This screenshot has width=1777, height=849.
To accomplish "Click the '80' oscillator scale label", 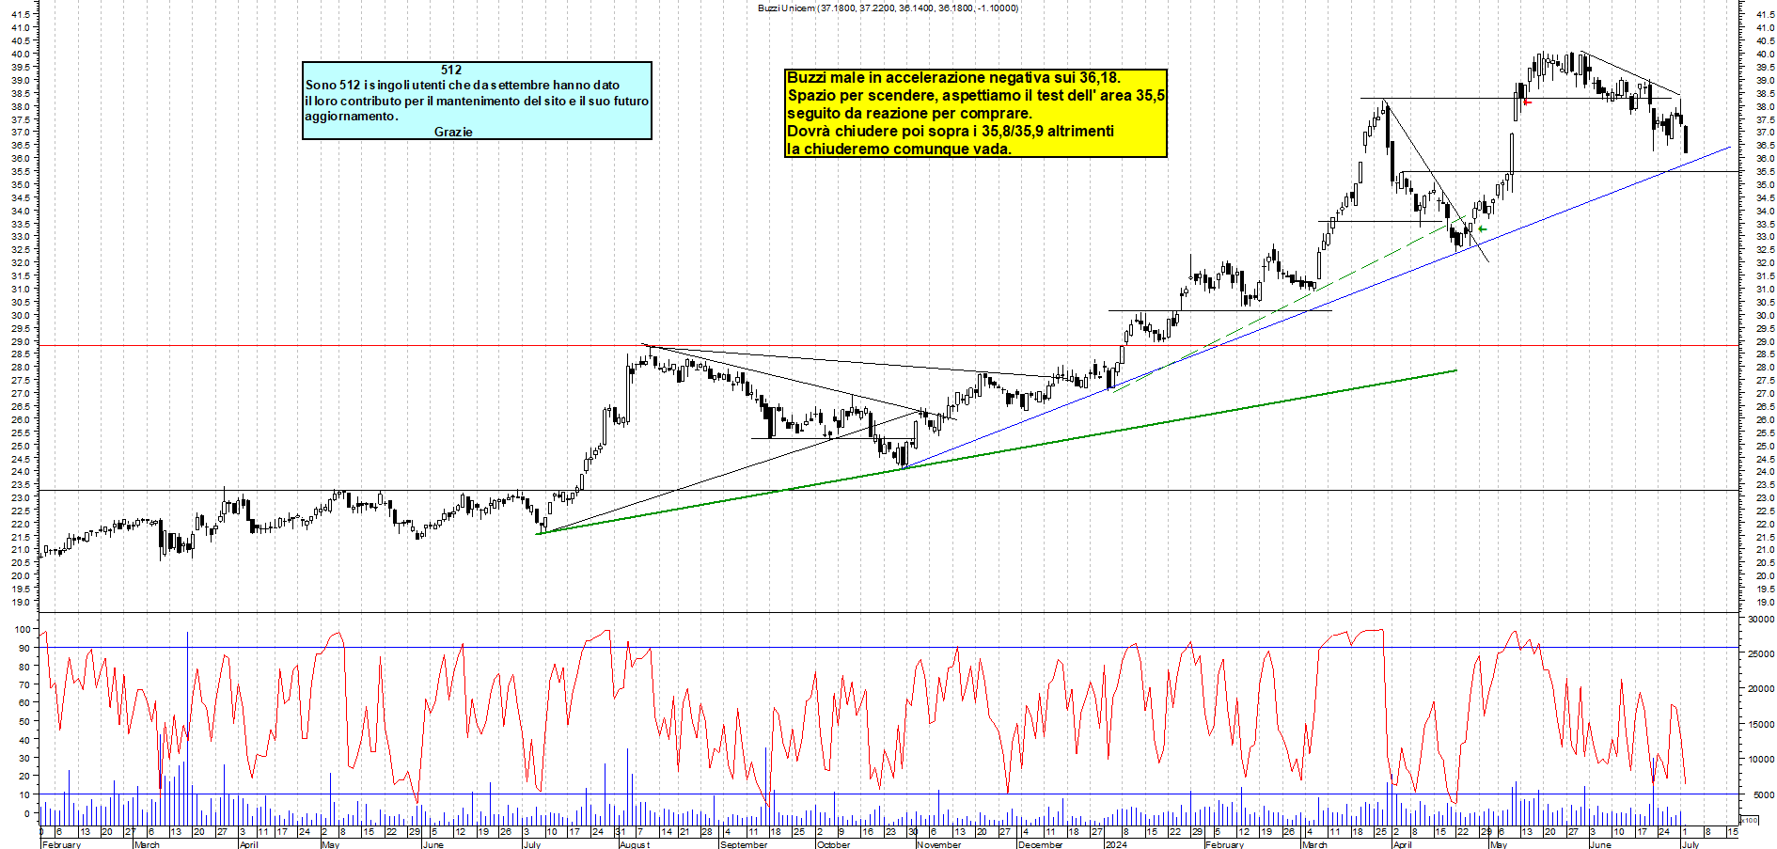I will click(x=24, y=667).
